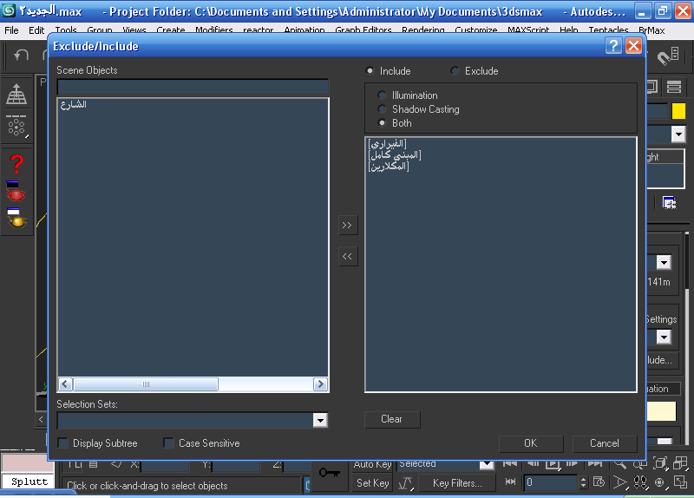
Task: Click Play Animation button
Action: click(x=553, y=464)
